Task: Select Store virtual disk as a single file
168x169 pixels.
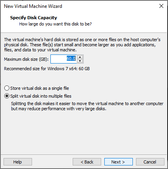Action: pos(7,88)
